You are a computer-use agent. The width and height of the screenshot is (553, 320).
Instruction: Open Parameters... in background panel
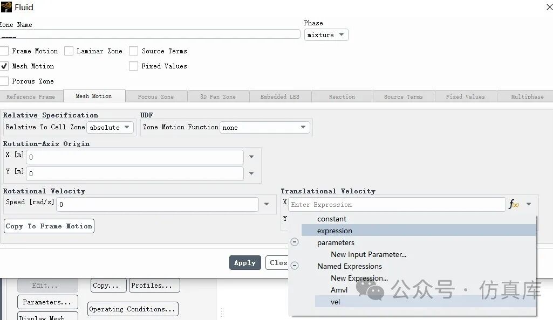point(47,302)
